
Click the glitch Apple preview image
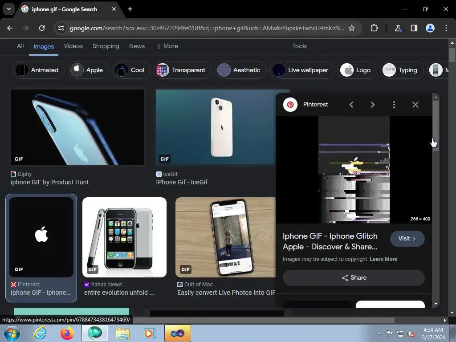pyautogui.click(x=354, y=170)
